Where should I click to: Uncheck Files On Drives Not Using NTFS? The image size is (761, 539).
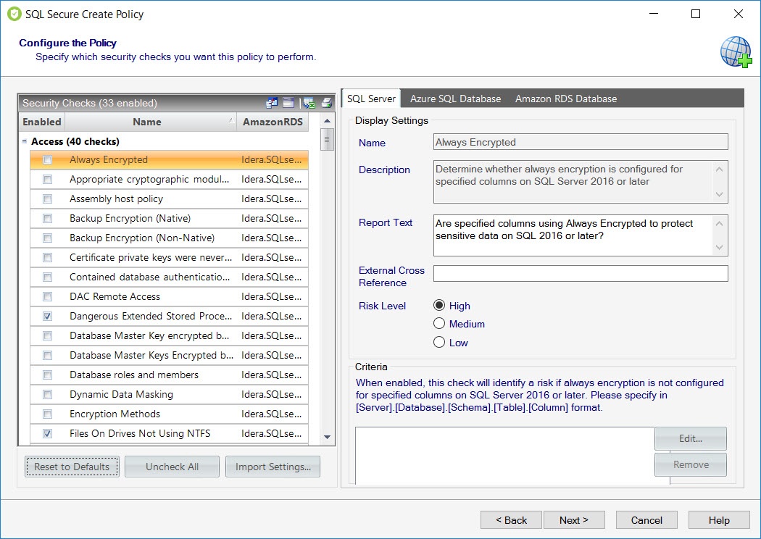[x=48, y=434]
